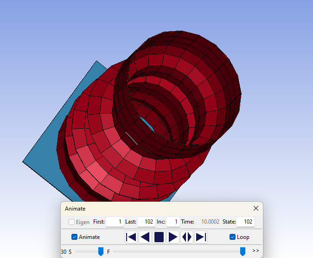Click the animation speed slider handle
This screenshot has width=313, height=258.
point(101,251)
